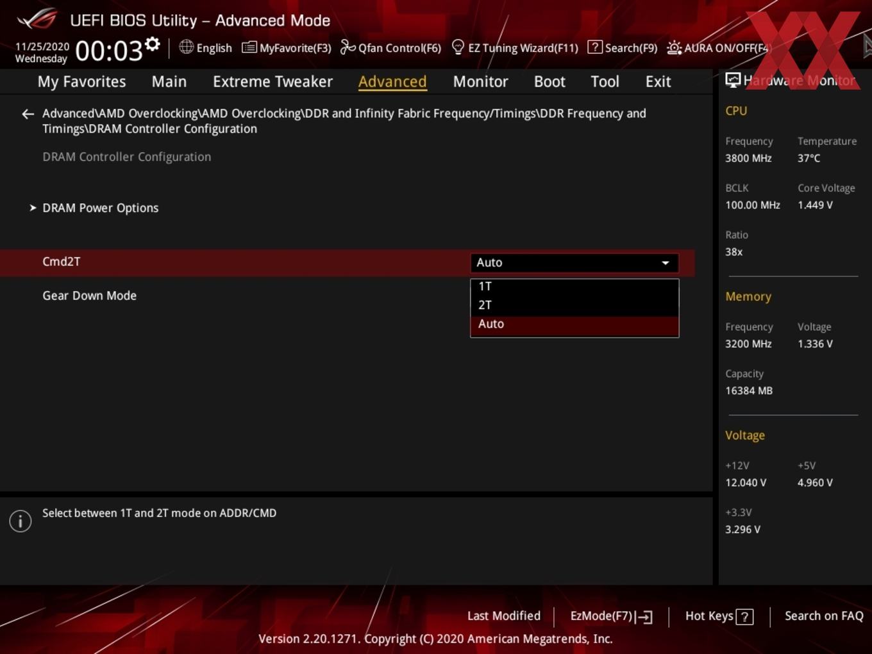Click CPU temperature value 37°C
Image resolution: width=872 pixels, height=654 pixels.
pyautogui.click(x=809, y=158)
